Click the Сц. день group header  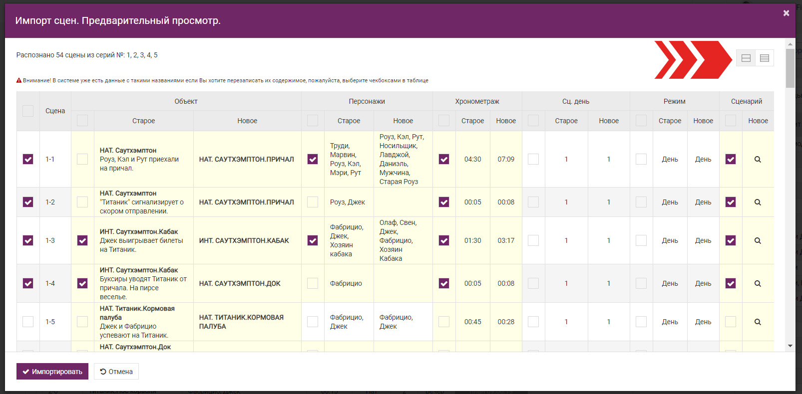[x=576, y=101]
